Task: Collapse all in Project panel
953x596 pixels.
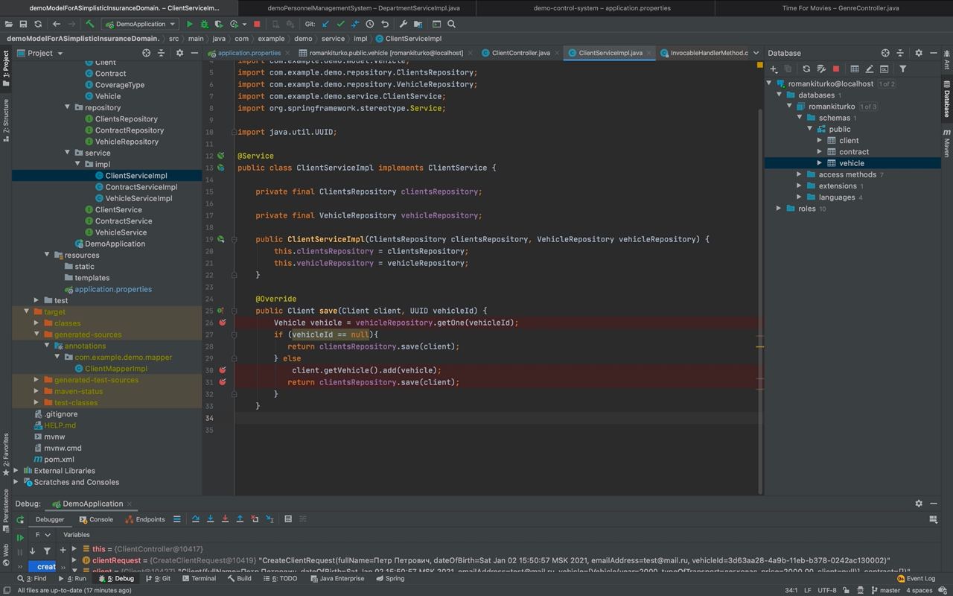Action: [161, 53]
